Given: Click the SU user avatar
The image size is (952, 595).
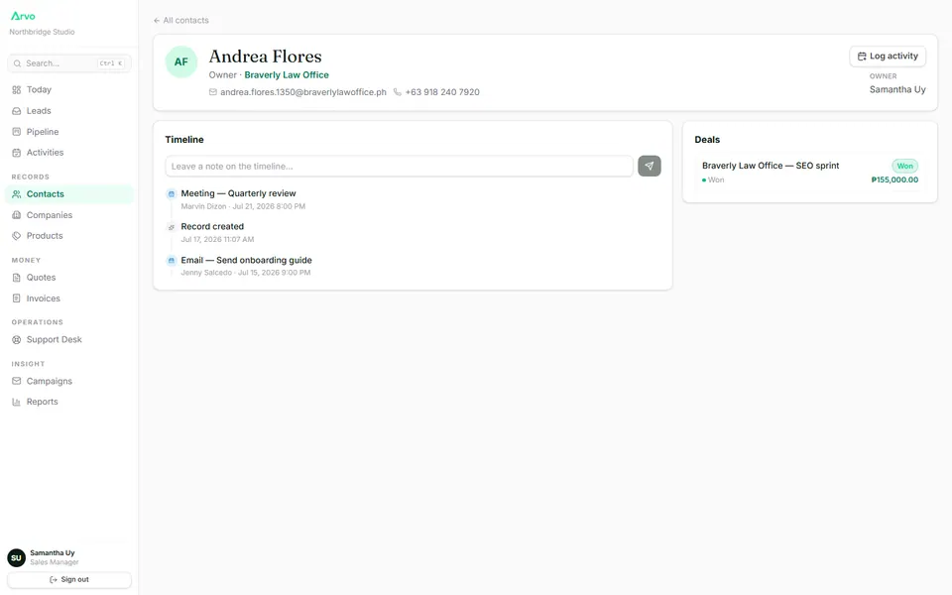Looking at the screenshot, I should tap(17, 558).
